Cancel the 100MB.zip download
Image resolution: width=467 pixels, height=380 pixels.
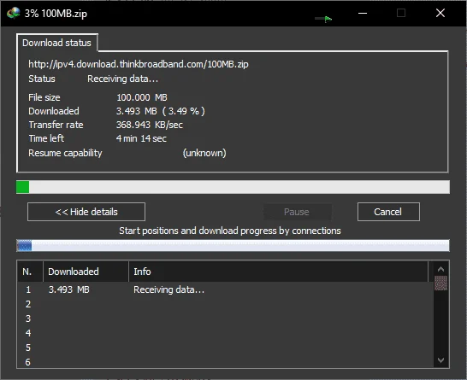click(x=388, y=212)
